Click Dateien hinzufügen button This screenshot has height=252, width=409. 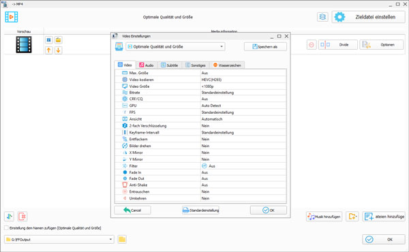384,217
